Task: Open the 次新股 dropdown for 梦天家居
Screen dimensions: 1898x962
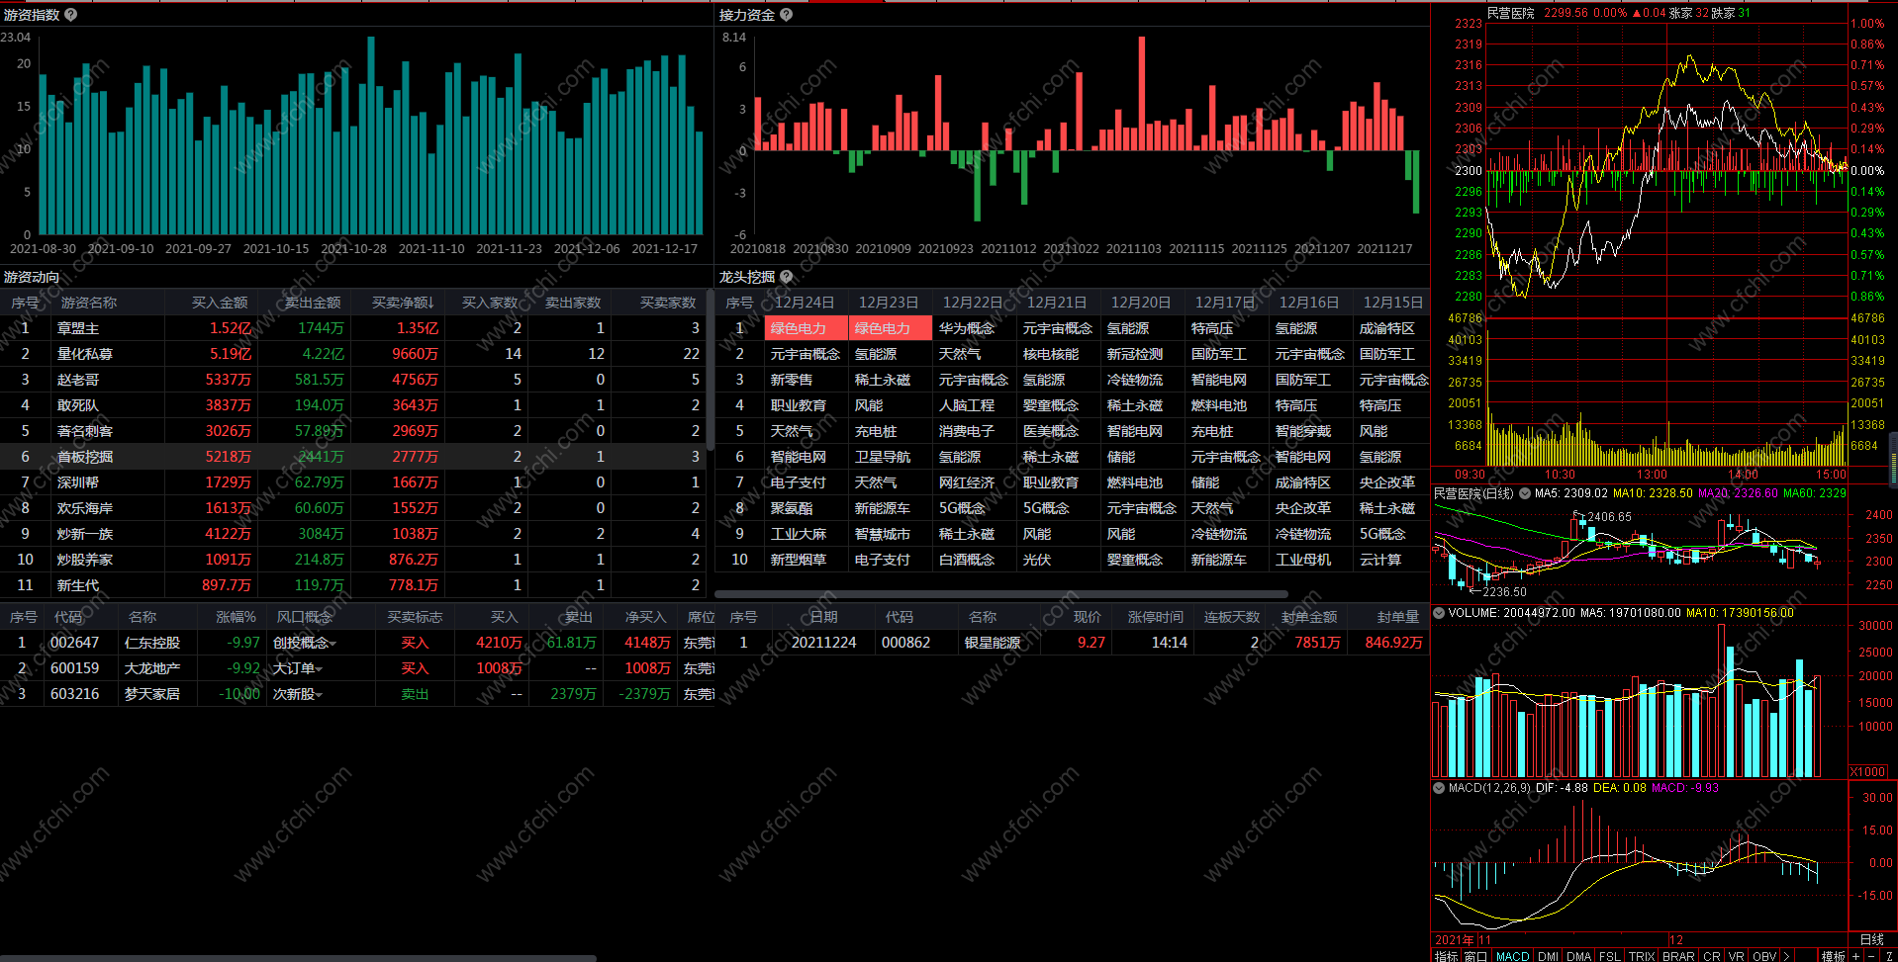Action: coord(320,695)
